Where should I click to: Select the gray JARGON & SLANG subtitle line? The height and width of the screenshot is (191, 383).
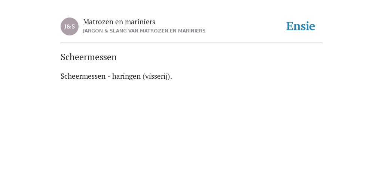pyautogui.click(x=144, y=31)
